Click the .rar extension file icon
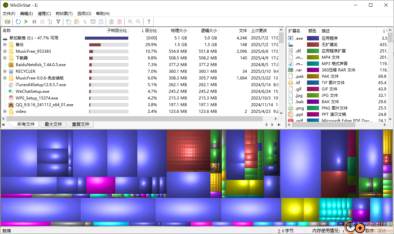The image size is (394, 234). click(290, 70)
